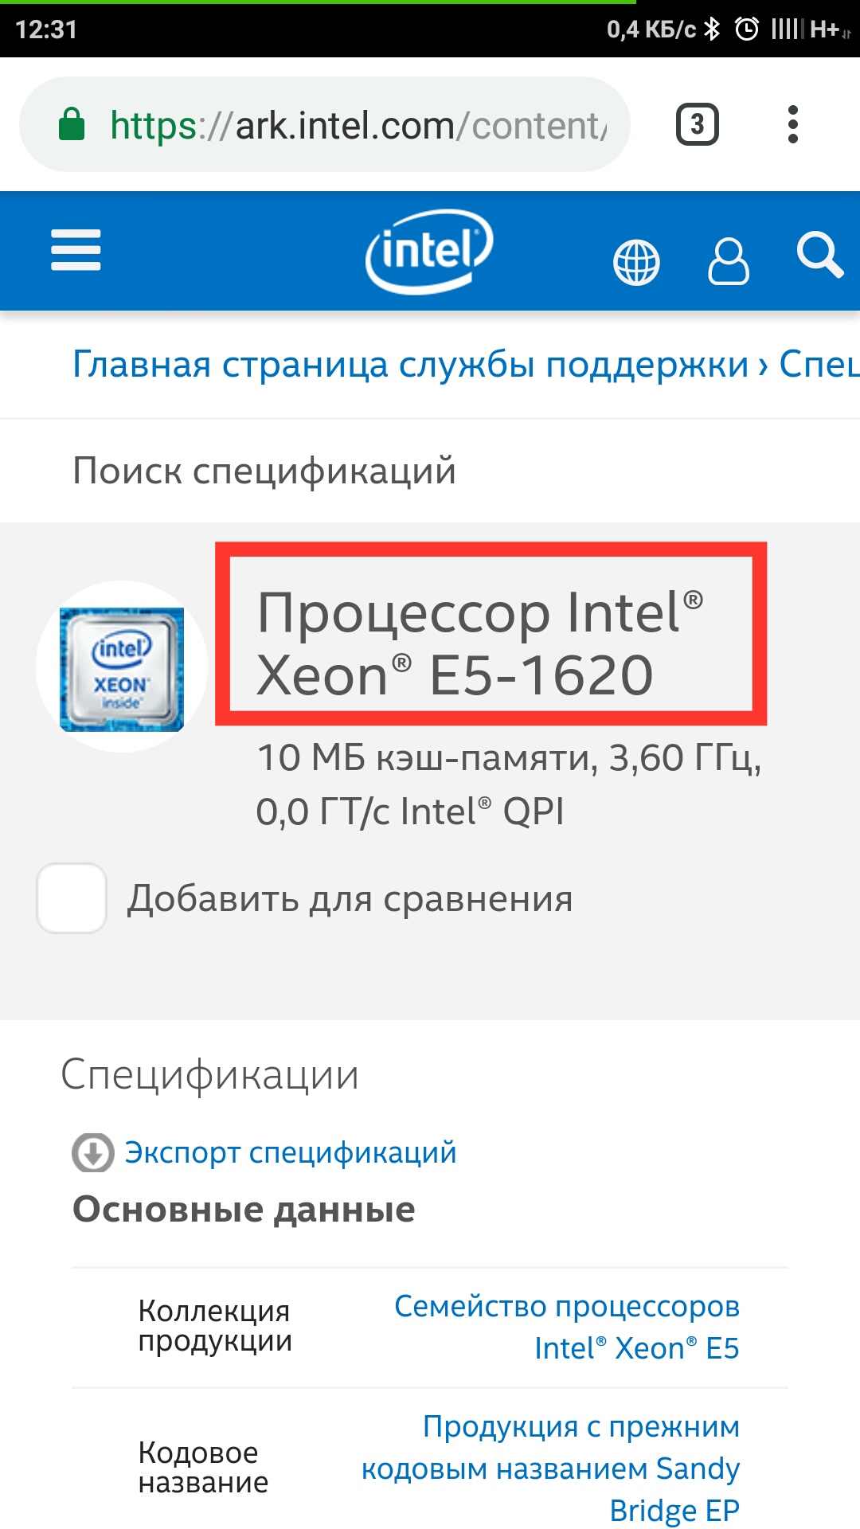Check the 'Добавить для сравнения' checkbox
This screenshot has width=860, height=1529.
[72, 898]
